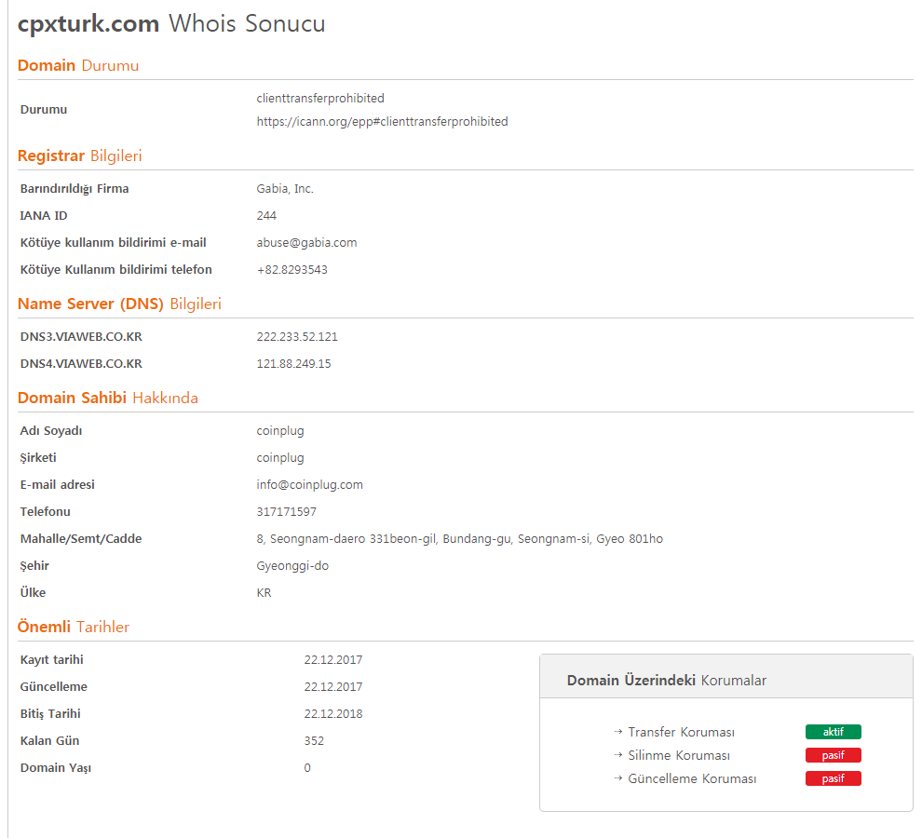Click the Gabia, Inc. registrar name
This screenshot has width=922, height=838.
[x=285, y=189]
